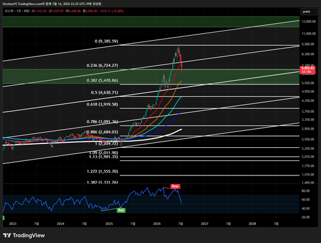
Task: Click the 4,950.00 price axis label
Action: [308, 91]
